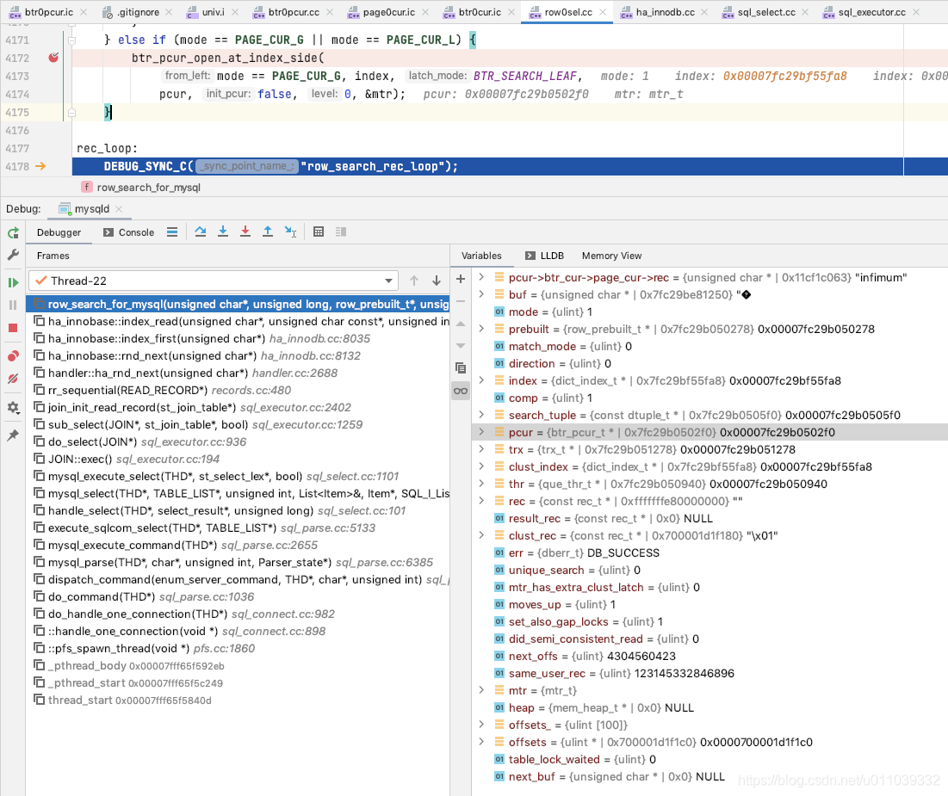
Task: Step into the function
Action: pos(223,232)
